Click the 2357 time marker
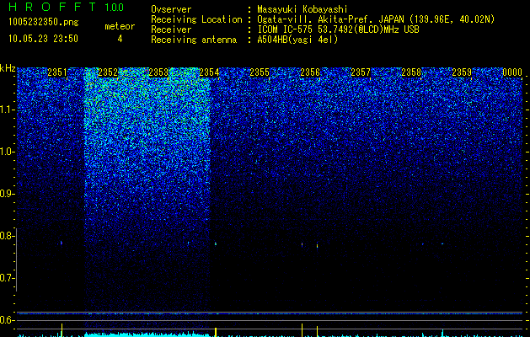 [x=361, y=72]
